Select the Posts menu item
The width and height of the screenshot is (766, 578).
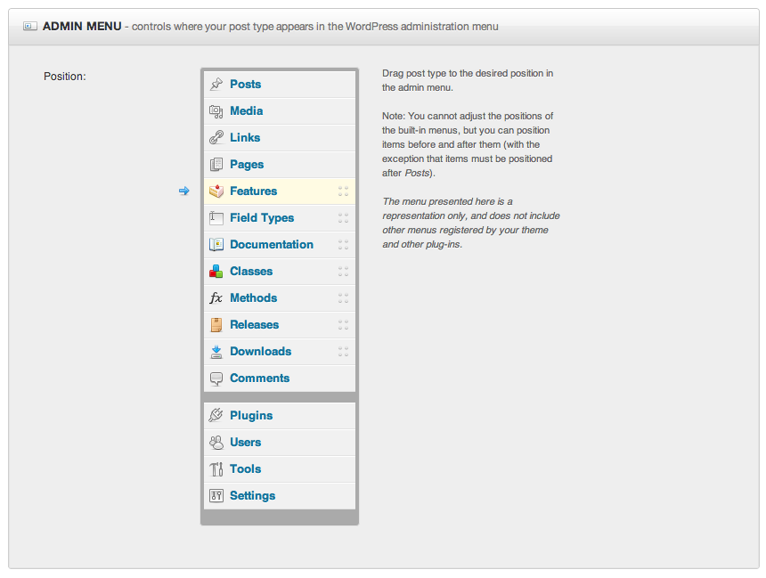click(x=280, y=84)
